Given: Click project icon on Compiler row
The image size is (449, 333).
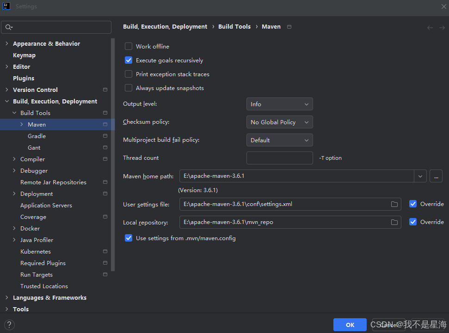Looking at the screenshot, I should coord(105,159).
